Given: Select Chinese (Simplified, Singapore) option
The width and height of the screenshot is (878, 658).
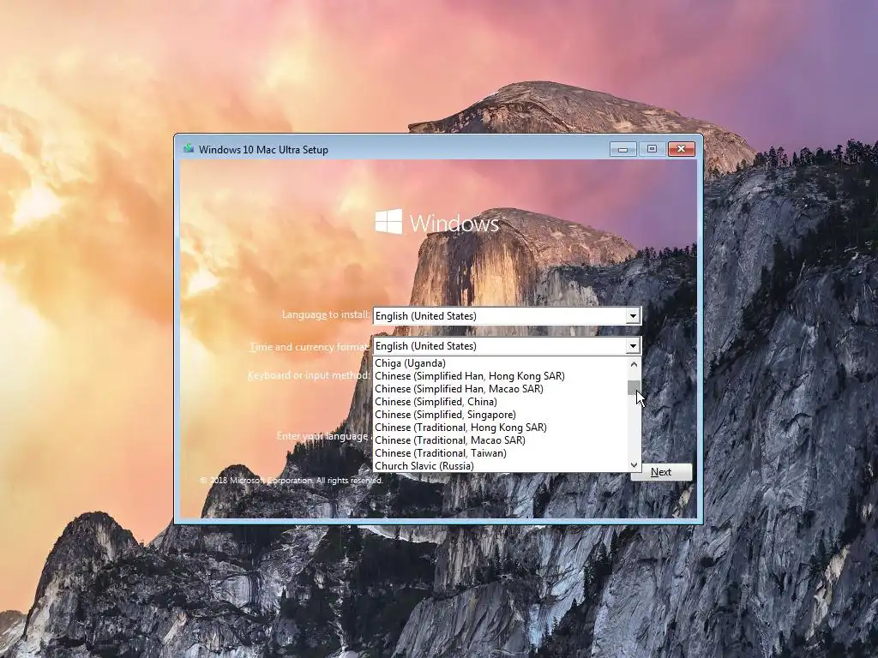Looking at the screenshot, I should coord(500,415).
